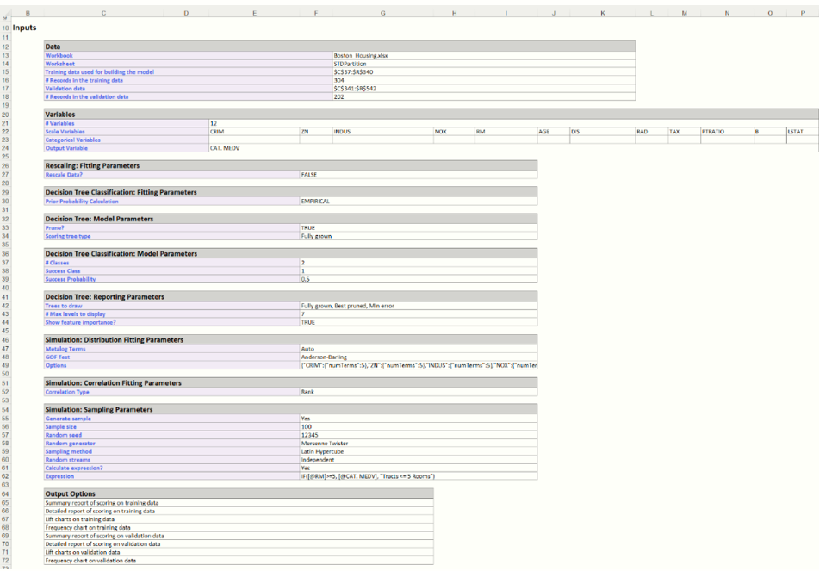Select the Rescale Data FALSE value
This screenshot has height=571, width=838.
coord(309,174)
